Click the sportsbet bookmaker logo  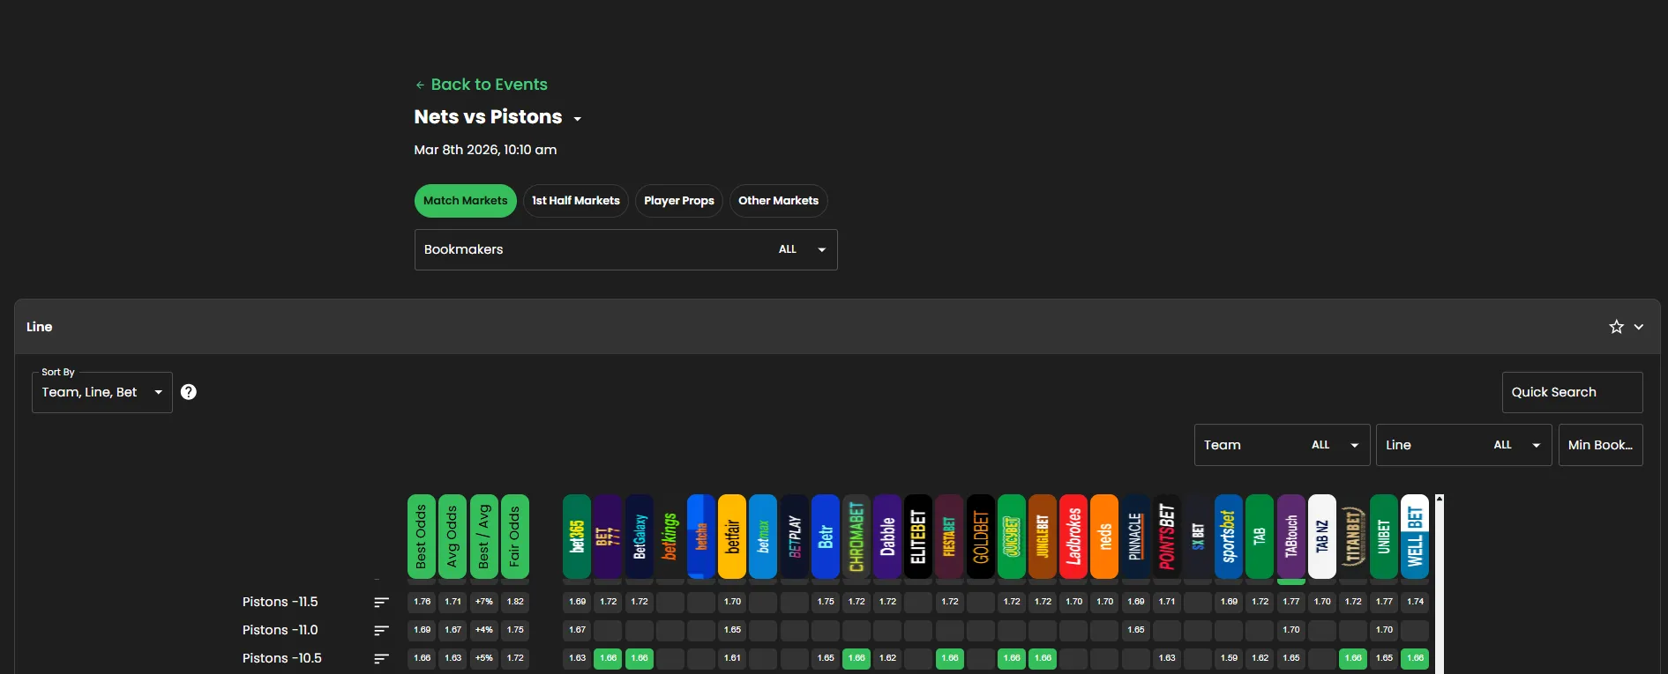pos(1229,537)
